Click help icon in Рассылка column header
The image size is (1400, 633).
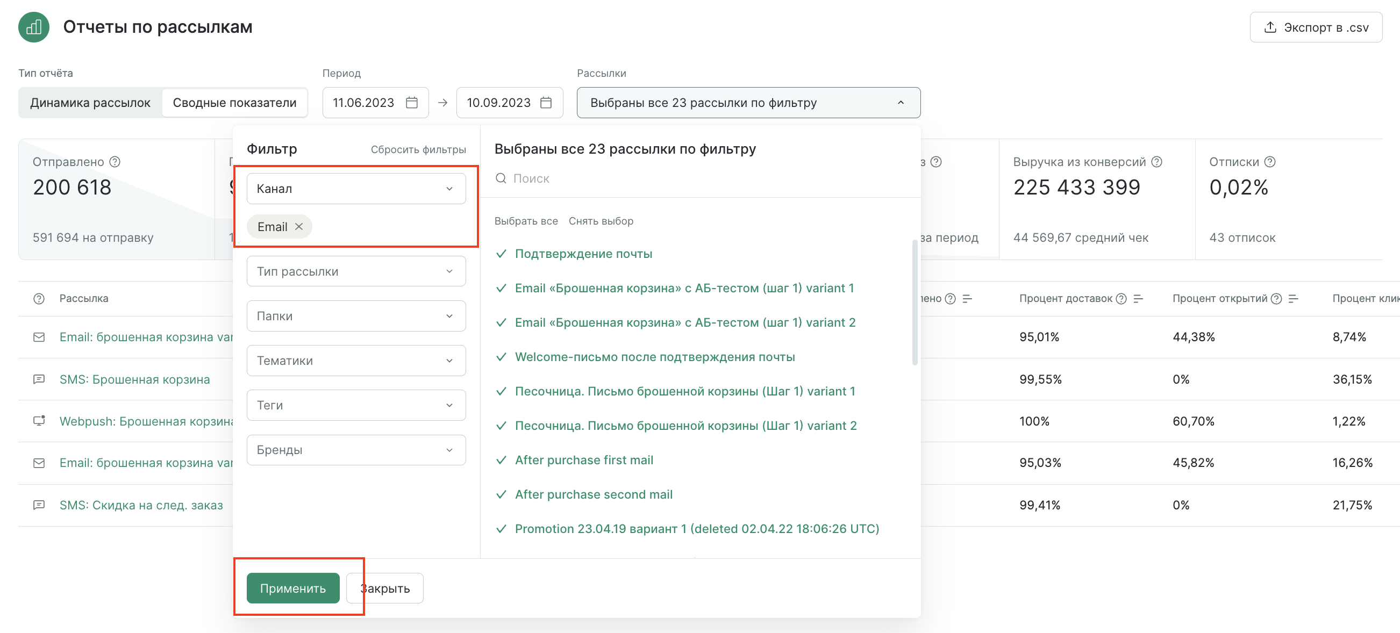(x=39, y=299)
